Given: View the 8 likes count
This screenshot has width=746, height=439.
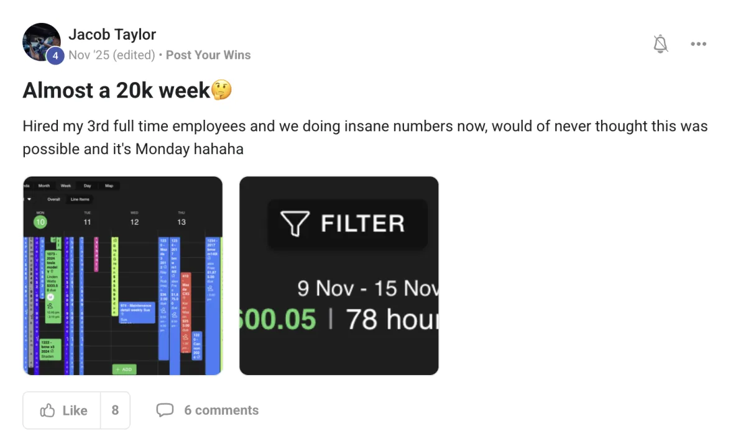Looking at the screenshot, I should [x=115, y=410].
